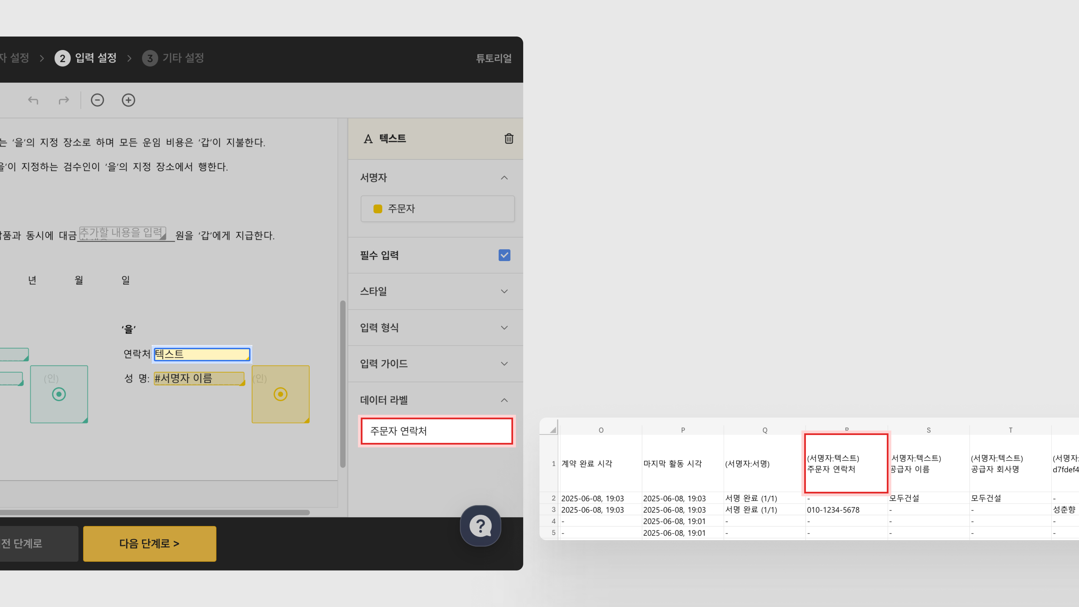Select the 주문자 signer yellow swatch field

(x=437, y=209)
